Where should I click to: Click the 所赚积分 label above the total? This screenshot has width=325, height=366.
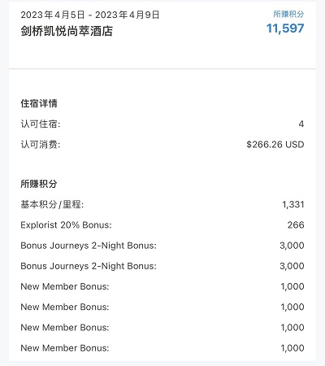[288, 14]
